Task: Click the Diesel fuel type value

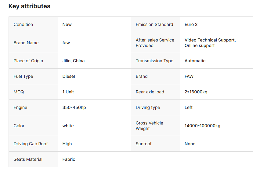Action: tap(69, 76)
